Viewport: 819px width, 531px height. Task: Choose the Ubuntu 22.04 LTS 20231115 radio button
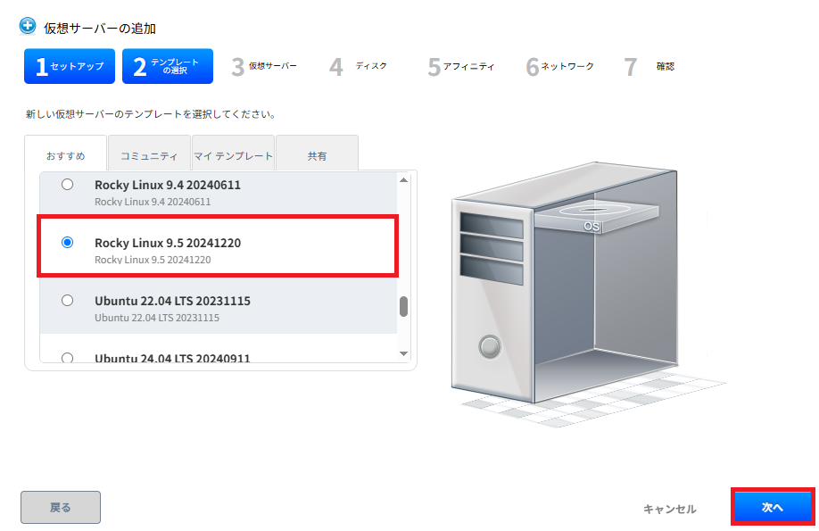pyautogui.click(x=68, y=301)
